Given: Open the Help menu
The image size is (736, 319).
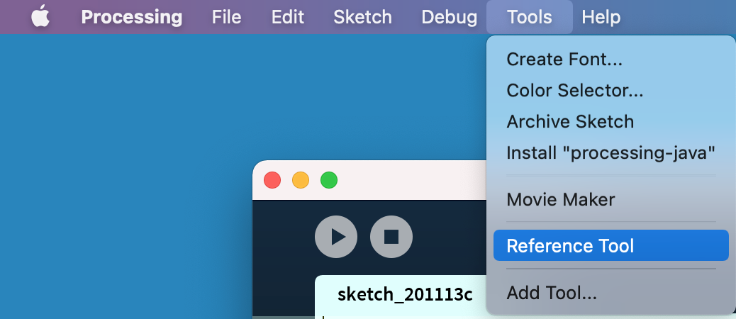Looking at the screenshot, I should click(x=601, y=16).
